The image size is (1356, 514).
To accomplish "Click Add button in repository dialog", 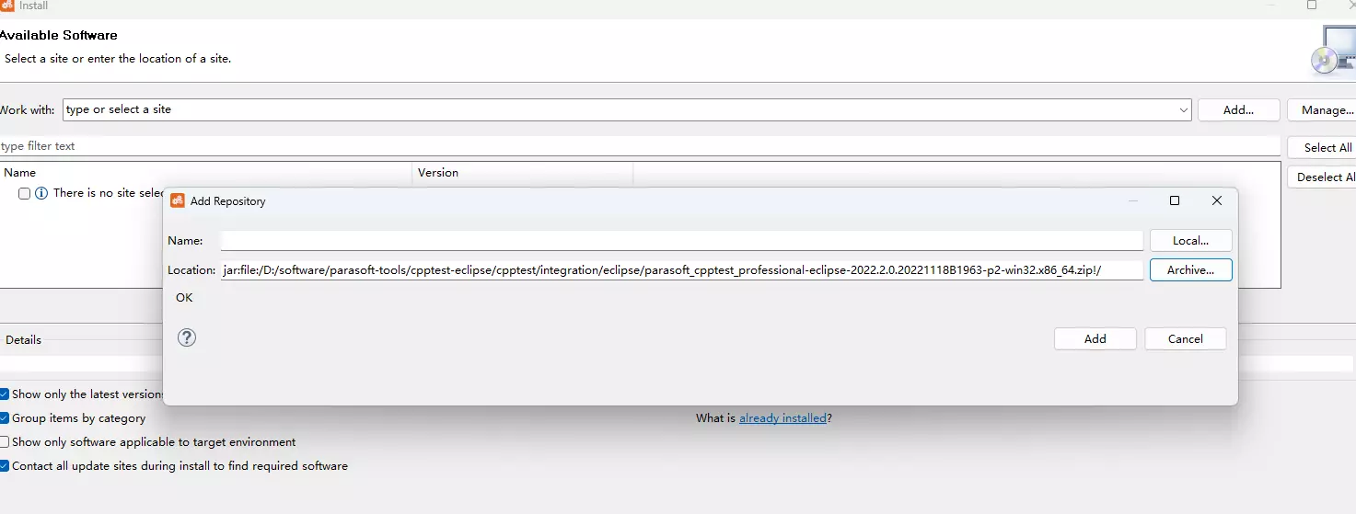I will 1095,339.
